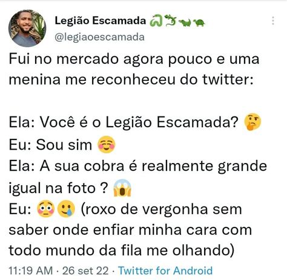Viewport: 287px width, 280px height.
Task: Click the 26 set 22 date
Action: [x=85, y=270]
